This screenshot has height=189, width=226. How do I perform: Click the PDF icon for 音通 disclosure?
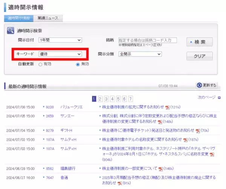point(120,183)
